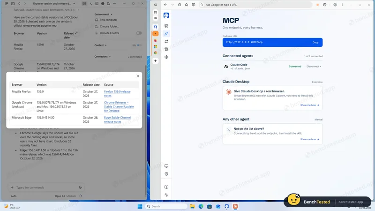Select This computer environment
The height and width of the screenshot is (211, 375).
click(x=106, y=20)
